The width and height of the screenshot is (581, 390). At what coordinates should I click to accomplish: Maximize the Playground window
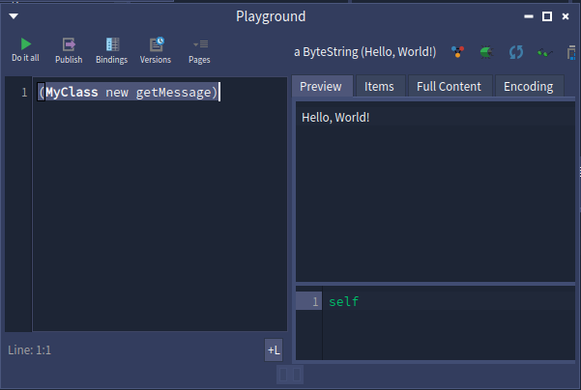547,16
